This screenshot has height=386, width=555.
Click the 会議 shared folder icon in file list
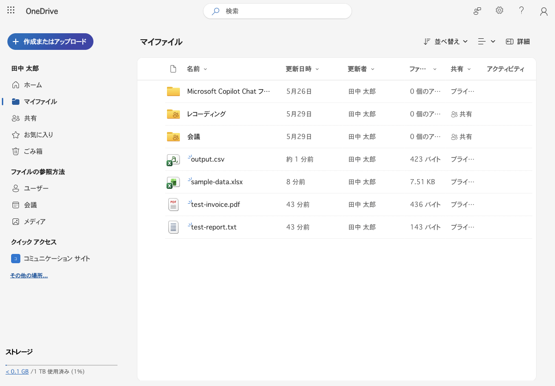point(173,137)
